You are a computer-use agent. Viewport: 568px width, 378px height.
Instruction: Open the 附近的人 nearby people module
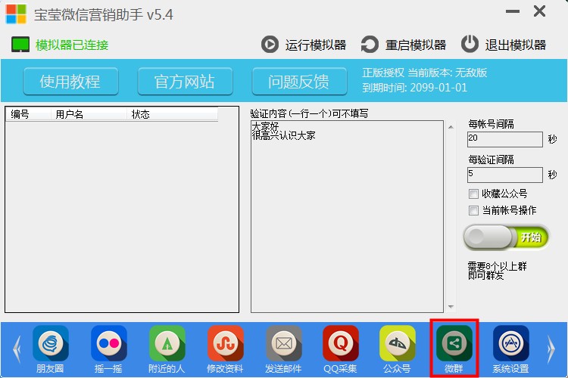click(167, 344)
